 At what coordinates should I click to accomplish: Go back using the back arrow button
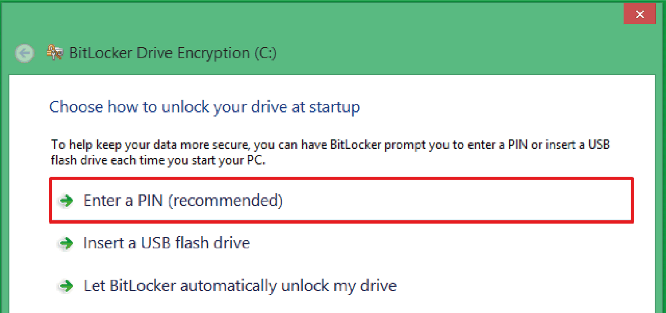(x=25, y=54)
